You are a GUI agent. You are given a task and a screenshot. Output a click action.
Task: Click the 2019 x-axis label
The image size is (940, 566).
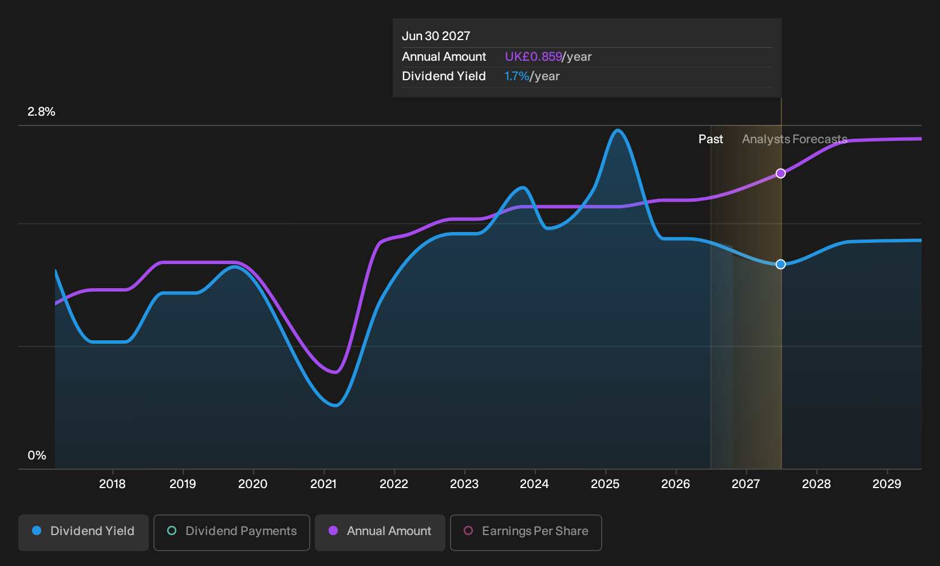pyautogui.click(x=183, y=484)
